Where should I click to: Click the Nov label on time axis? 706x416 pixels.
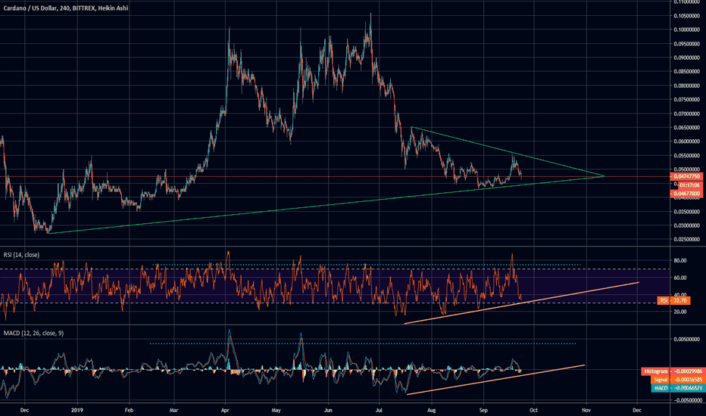[586, 410]
